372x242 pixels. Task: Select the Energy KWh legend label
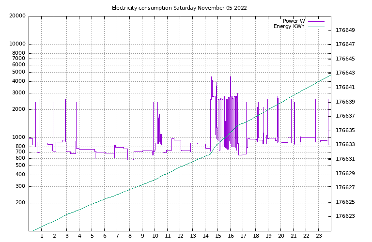pos(289,27)
